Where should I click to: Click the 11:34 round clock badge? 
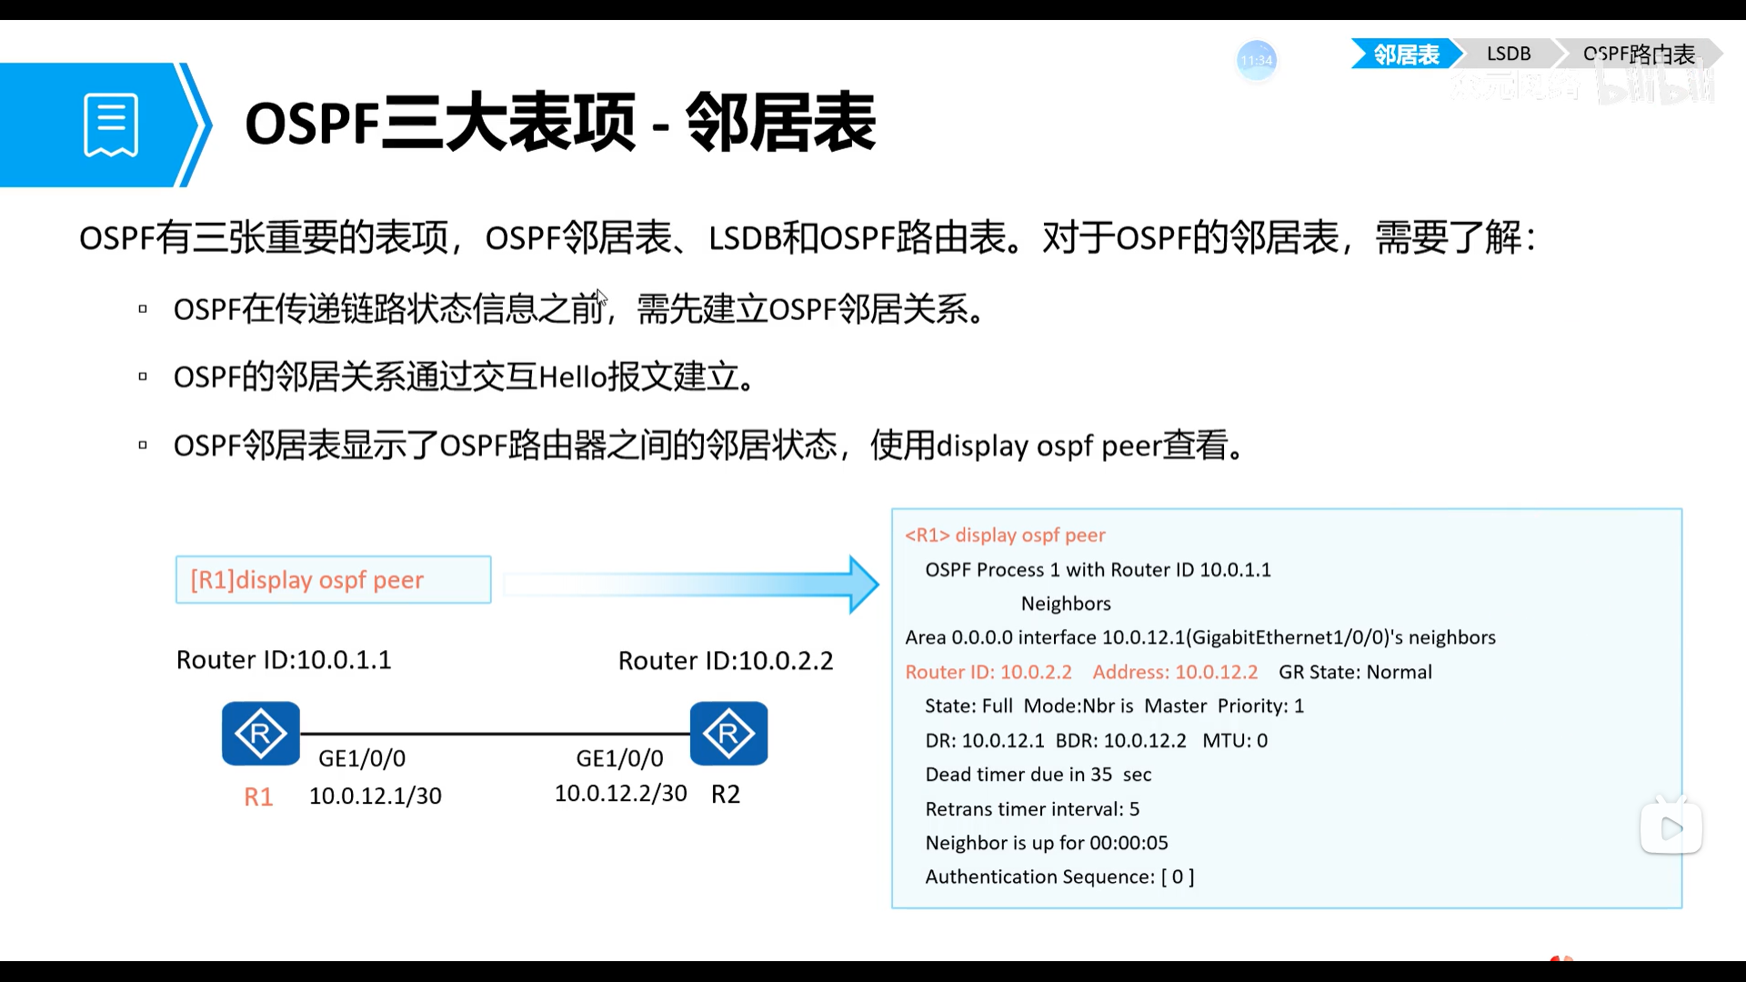(1257, 60)
